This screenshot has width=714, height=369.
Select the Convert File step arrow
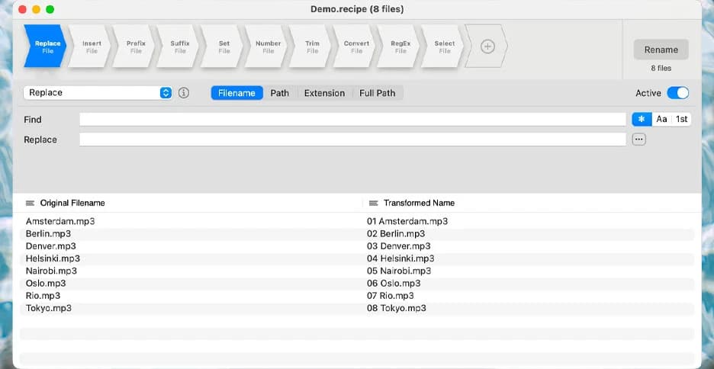356,47
